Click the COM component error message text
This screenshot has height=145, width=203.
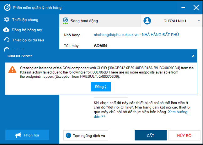[107, 72]
